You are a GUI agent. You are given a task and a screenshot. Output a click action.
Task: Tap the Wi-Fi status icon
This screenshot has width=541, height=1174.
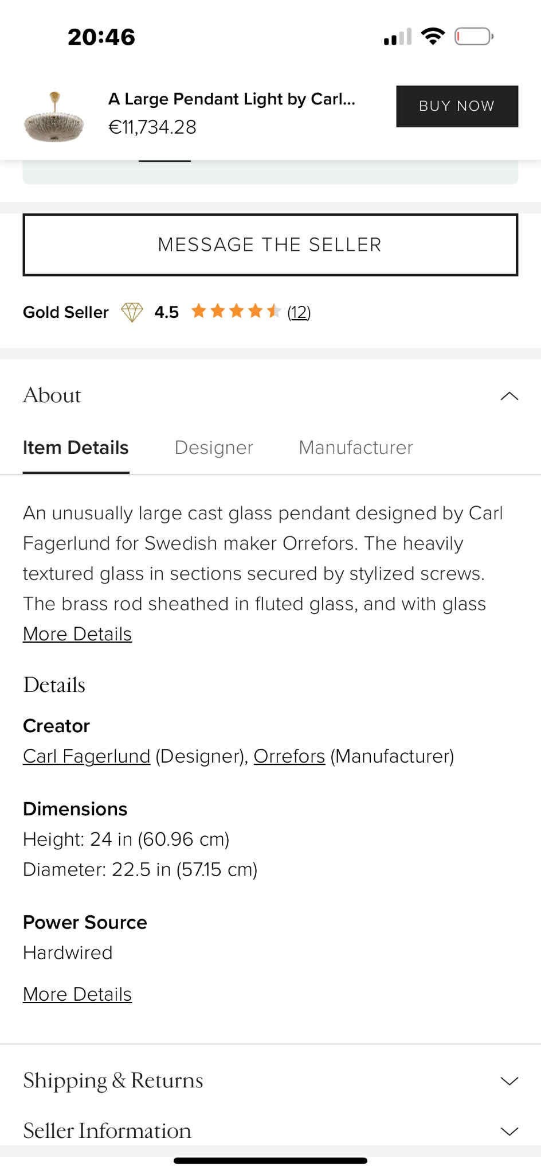pos(433,37)
